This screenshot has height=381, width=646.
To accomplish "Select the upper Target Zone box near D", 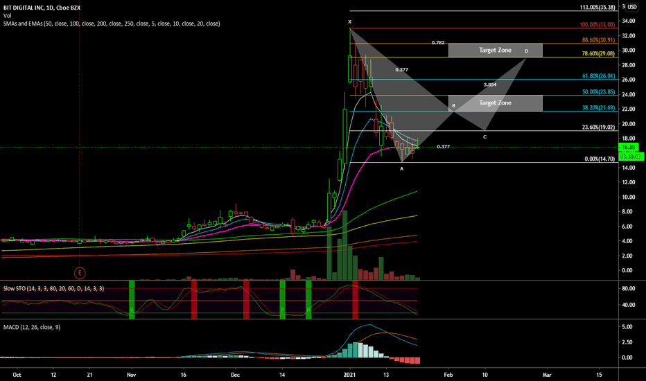I will point(495,51).
